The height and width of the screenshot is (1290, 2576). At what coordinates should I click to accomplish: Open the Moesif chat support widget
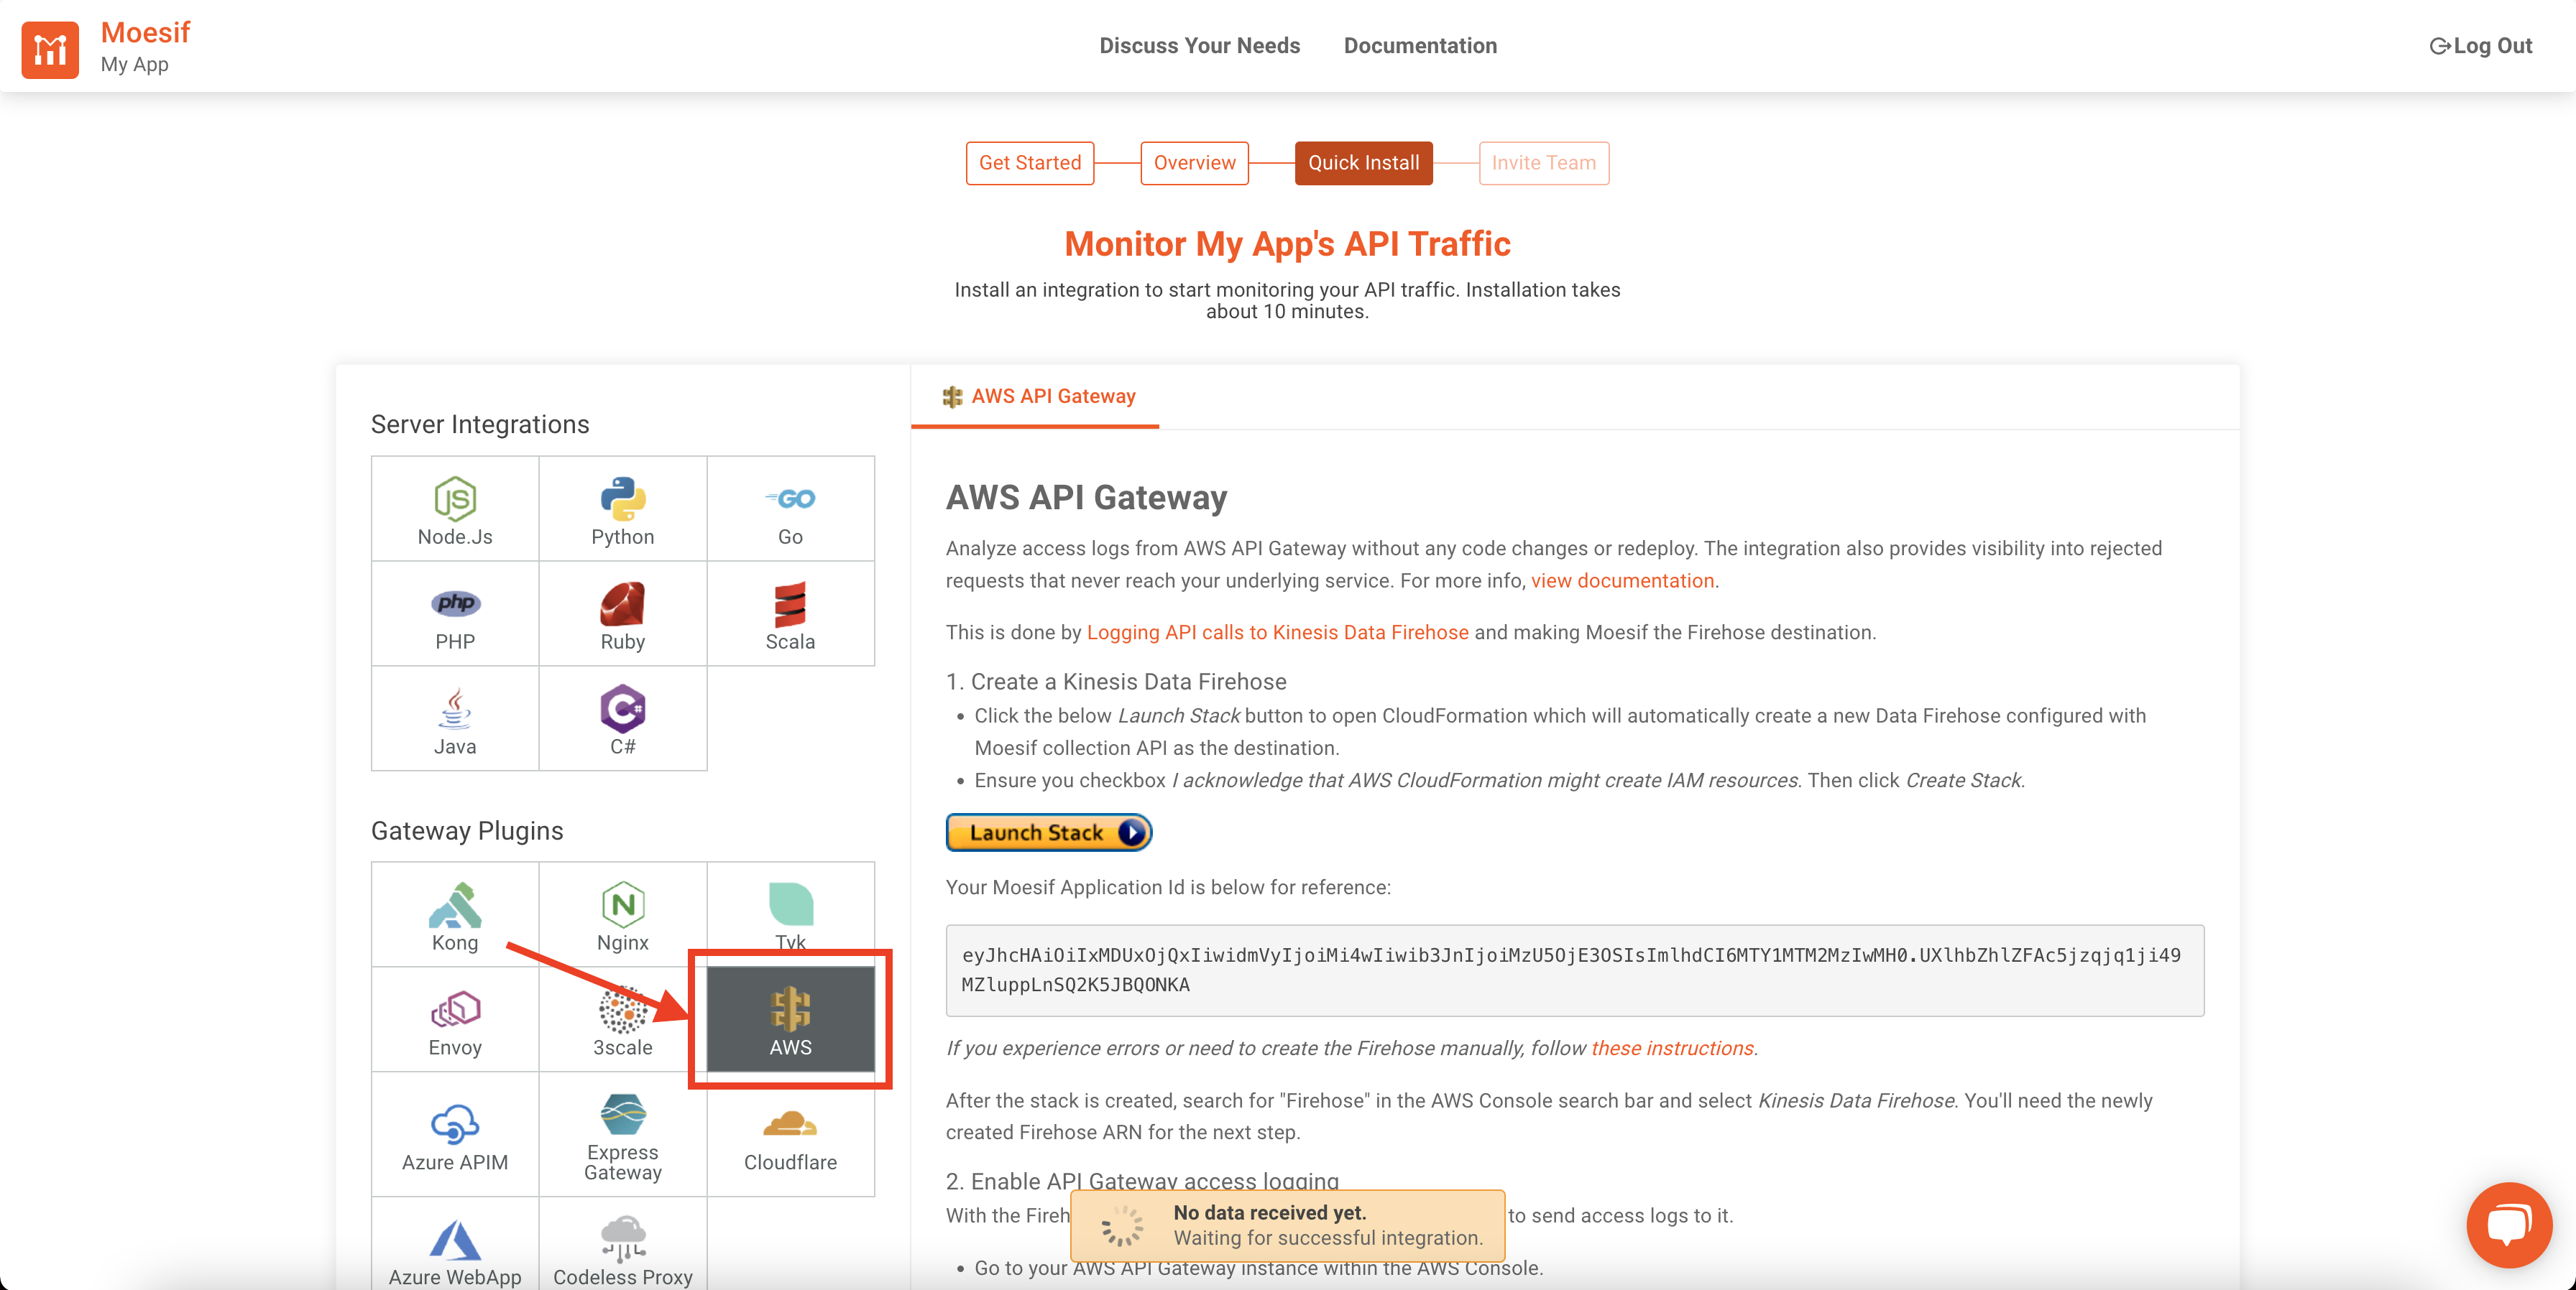2510,1225
